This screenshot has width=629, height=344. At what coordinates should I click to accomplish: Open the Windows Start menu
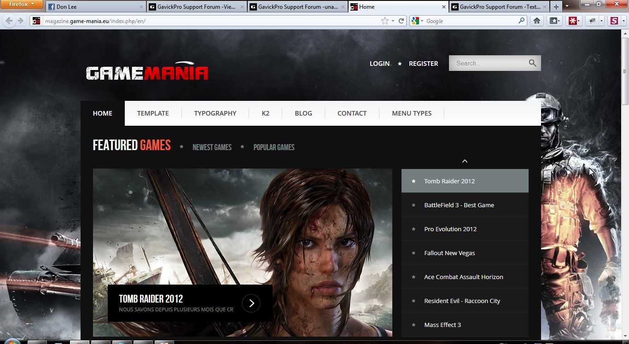click(x=12, y=342)
